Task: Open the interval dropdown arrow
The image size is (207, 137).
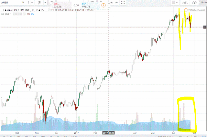Action: click(32, 3)
